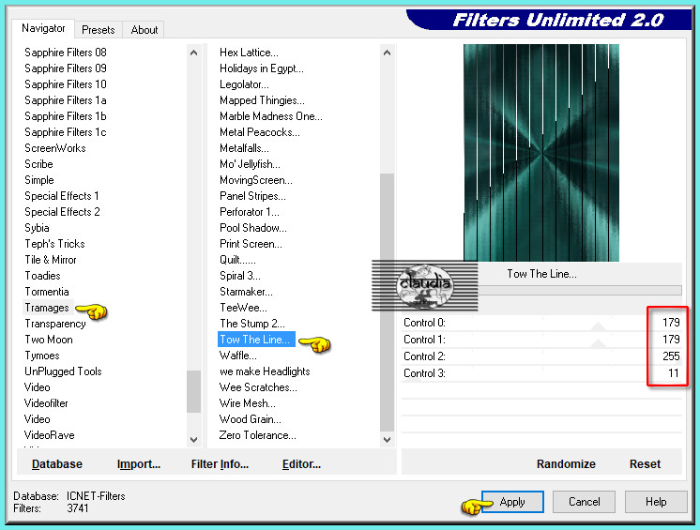This screenshot has width=700, height=530.
Task: Click the Apply button
Action: pyautogui.click(x=512, y=502)
